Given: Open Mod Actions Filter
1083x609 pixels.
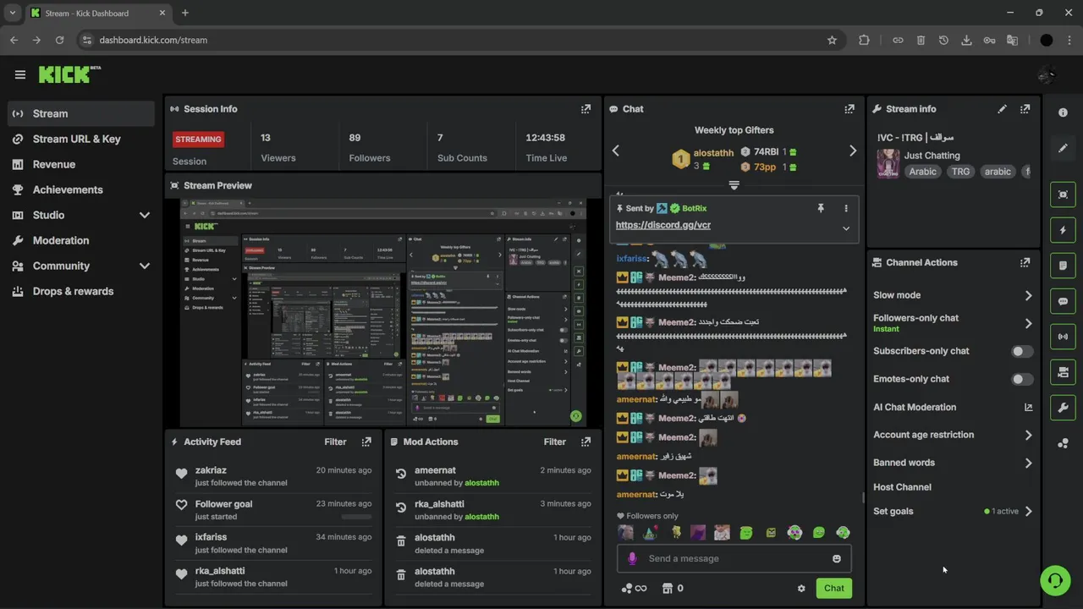Looking at the screenshot, I should tap(554, 442).
